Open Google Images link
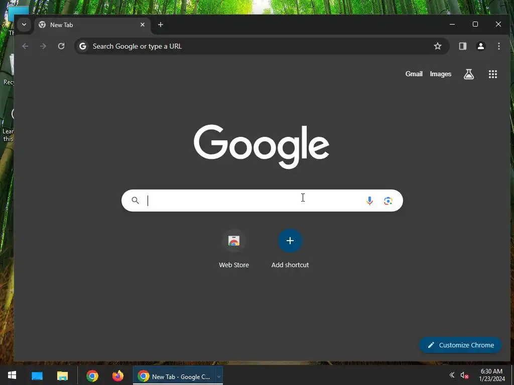514x385 pixels. coord(440,74)
